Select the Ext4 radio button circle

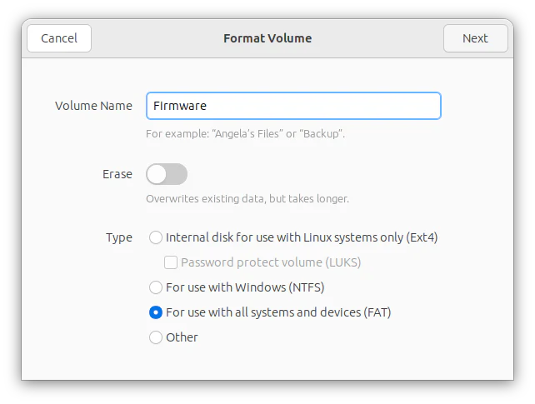(156, 237)
